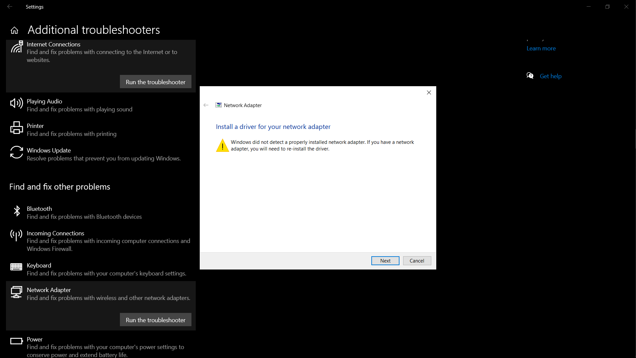
Task: Click 'Install a driver for your network adapter' heading
Action: click(273, 127)
